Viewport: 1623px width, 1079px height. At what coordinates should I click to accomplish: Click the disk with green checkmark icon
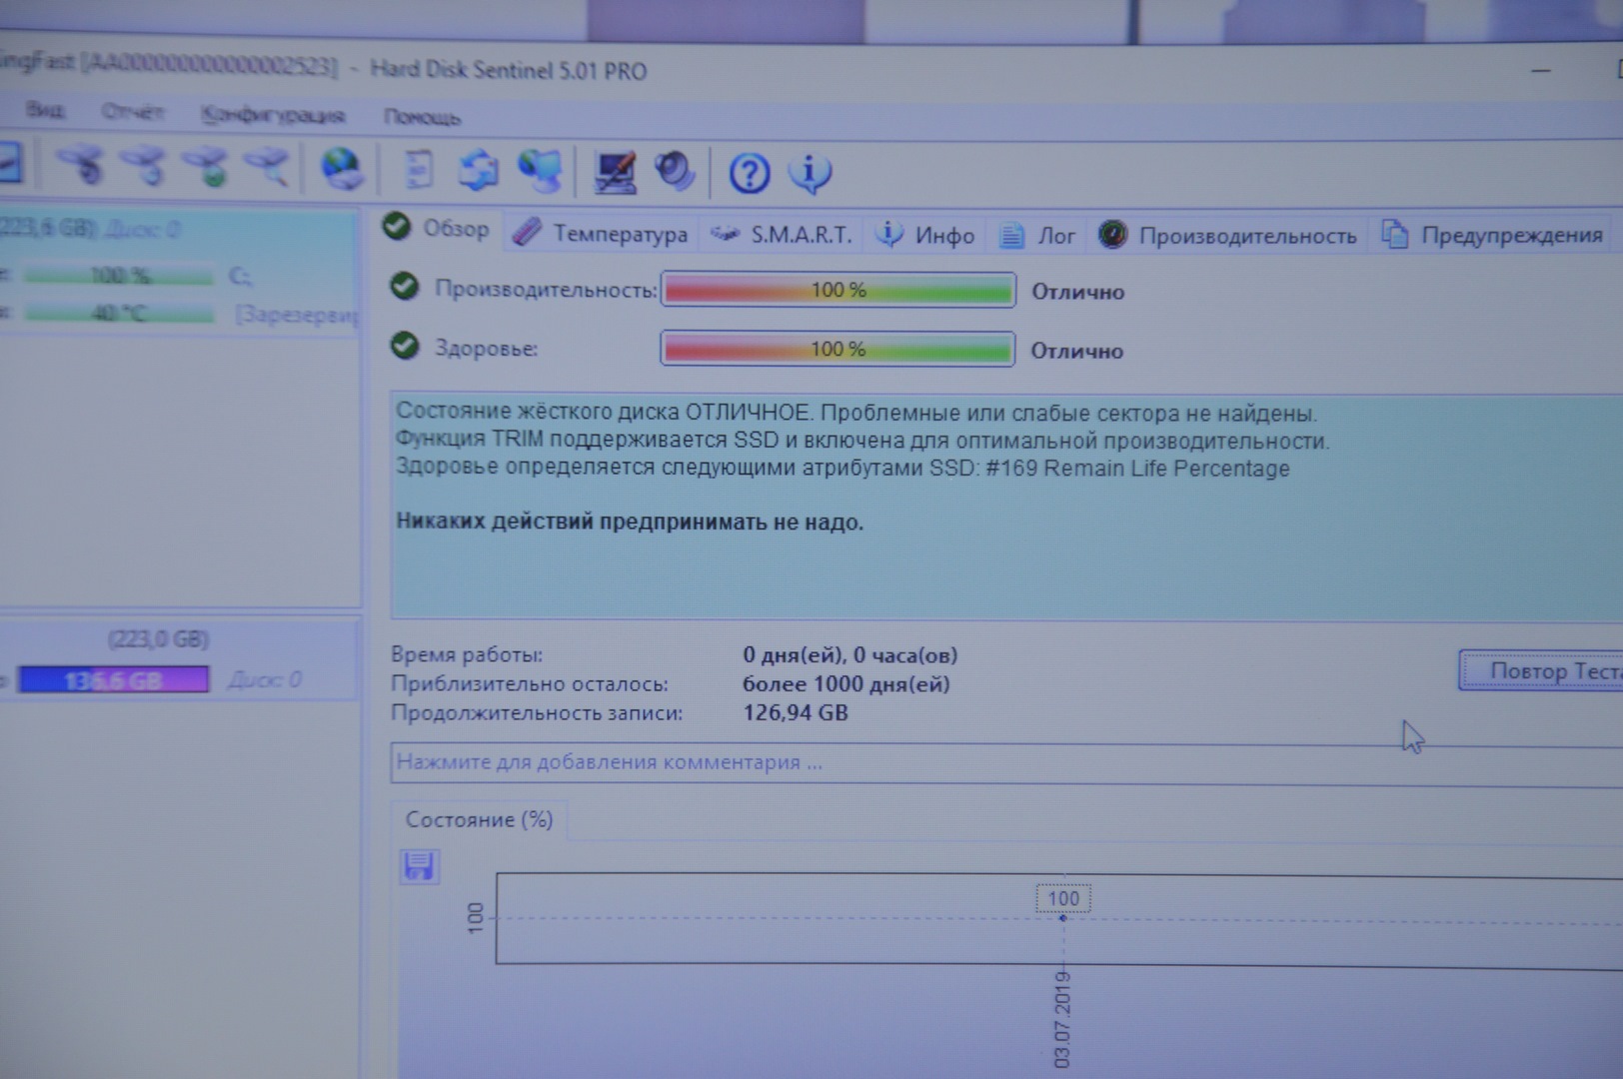click(x=210, y=168)
